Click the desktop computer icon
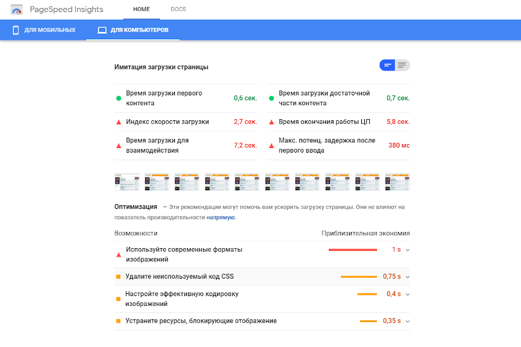Screen dimensions: 521x347 pyautogui.click(x=102, y=30)
